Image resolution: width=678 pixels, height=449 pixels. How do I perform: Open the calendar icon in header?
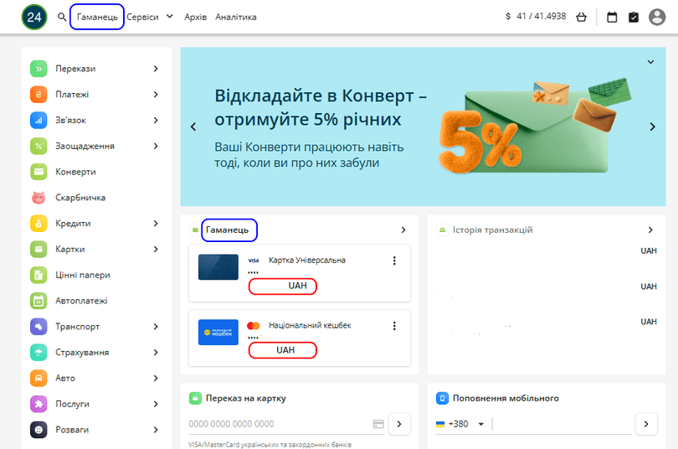pos(612,17)
